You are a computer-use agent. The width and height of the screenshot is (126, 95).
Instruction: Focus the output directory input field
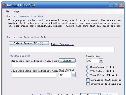pos(44,65)
